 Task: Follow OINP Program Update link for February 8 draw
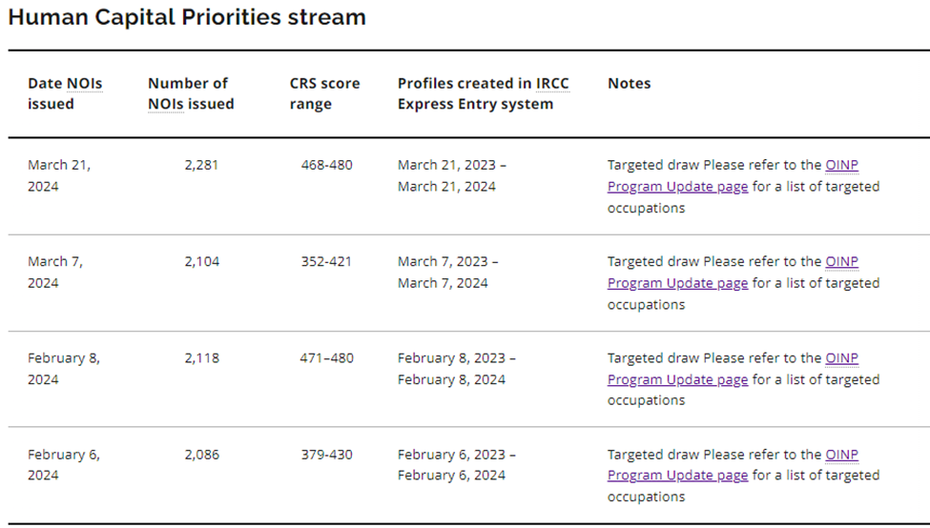pos(677,379)
